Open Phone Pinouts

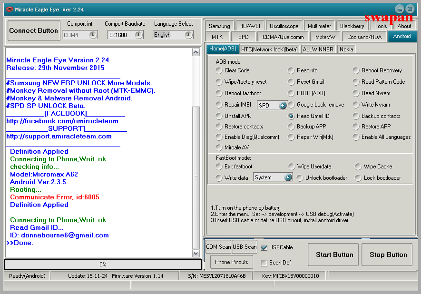tap(232, 262)
